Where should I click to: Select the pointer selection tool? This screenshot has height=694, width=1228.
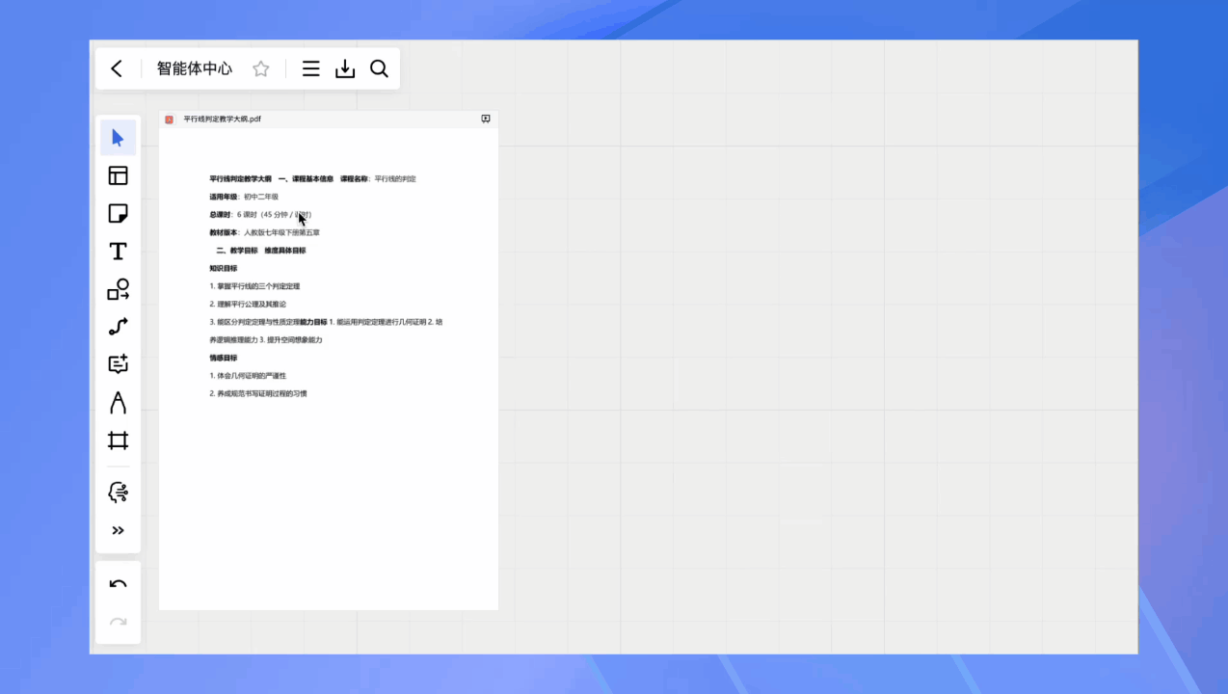point(118,138)
